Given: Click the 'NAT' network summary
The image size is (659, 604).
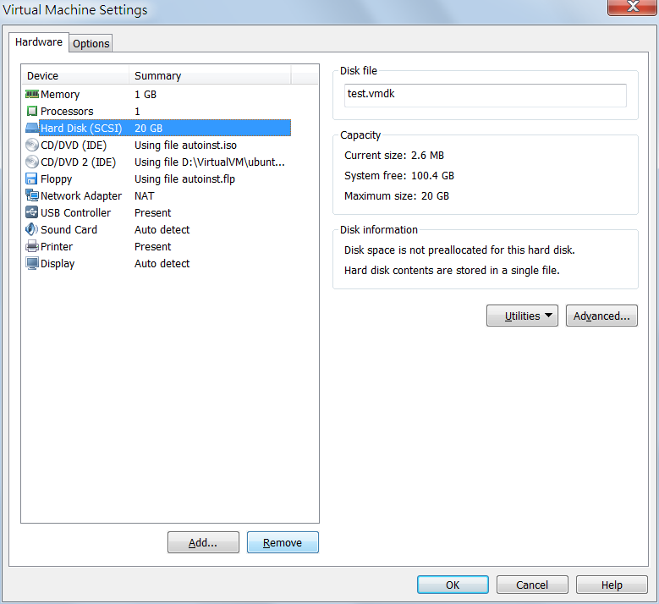Looking at the screenshot, I should (144, 196).
